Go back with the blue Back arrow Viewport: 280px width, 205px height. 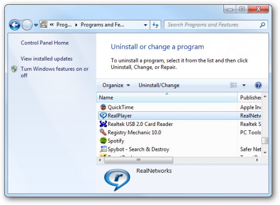15,25
